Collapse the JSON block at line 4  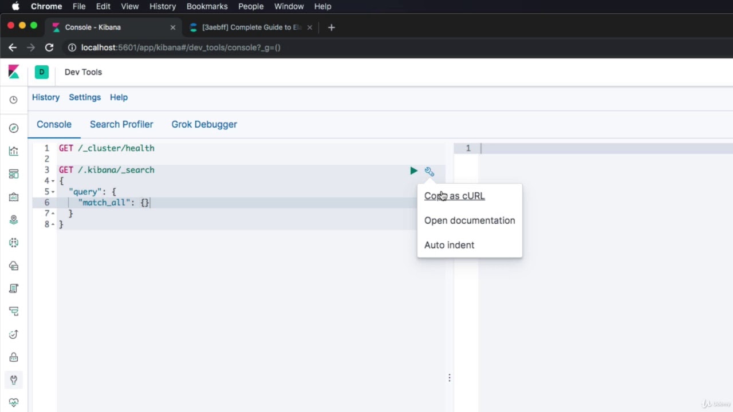(53, 181)
